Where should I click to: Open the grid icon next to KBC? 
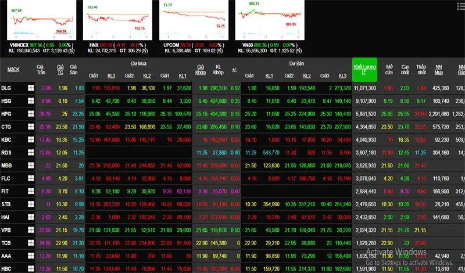click(x=31, y=139)
